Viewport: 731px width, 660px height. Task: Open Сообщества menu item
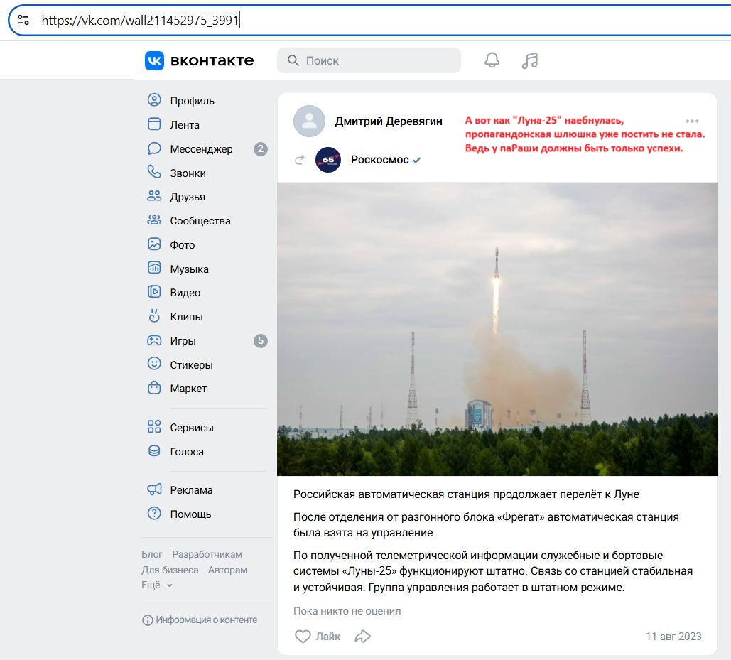coord(200,221)
